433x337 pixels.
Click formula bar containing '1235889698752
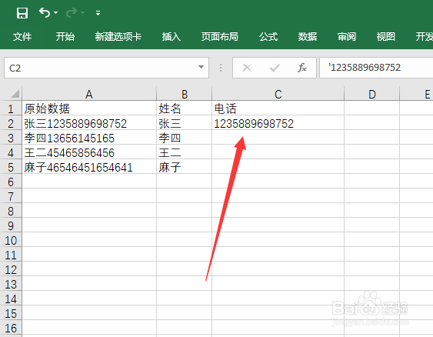[376, 68]
